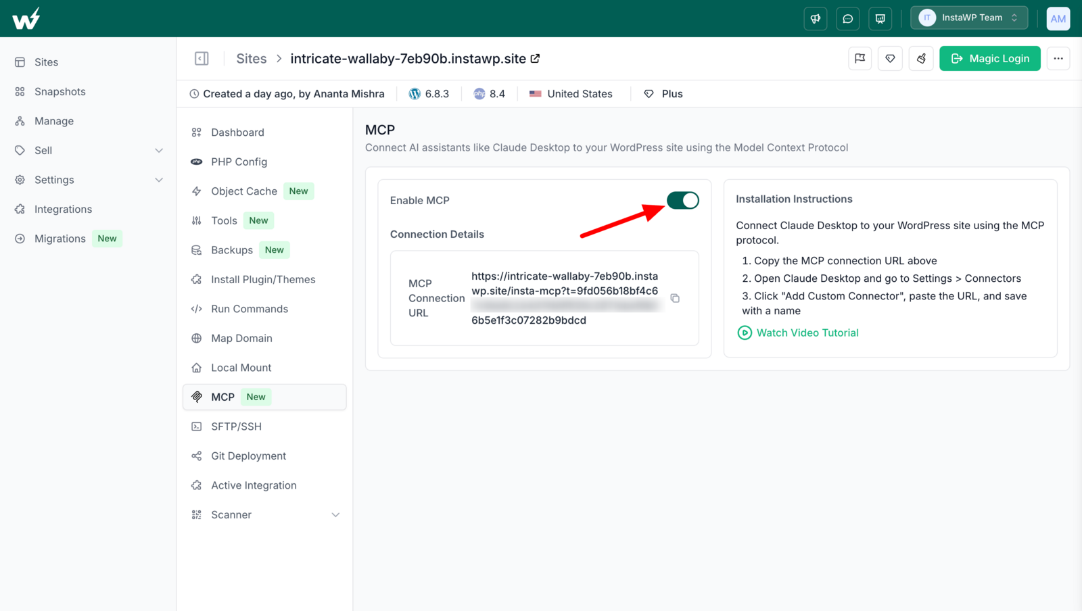Click the United States flag icon

tap(536, 94)
